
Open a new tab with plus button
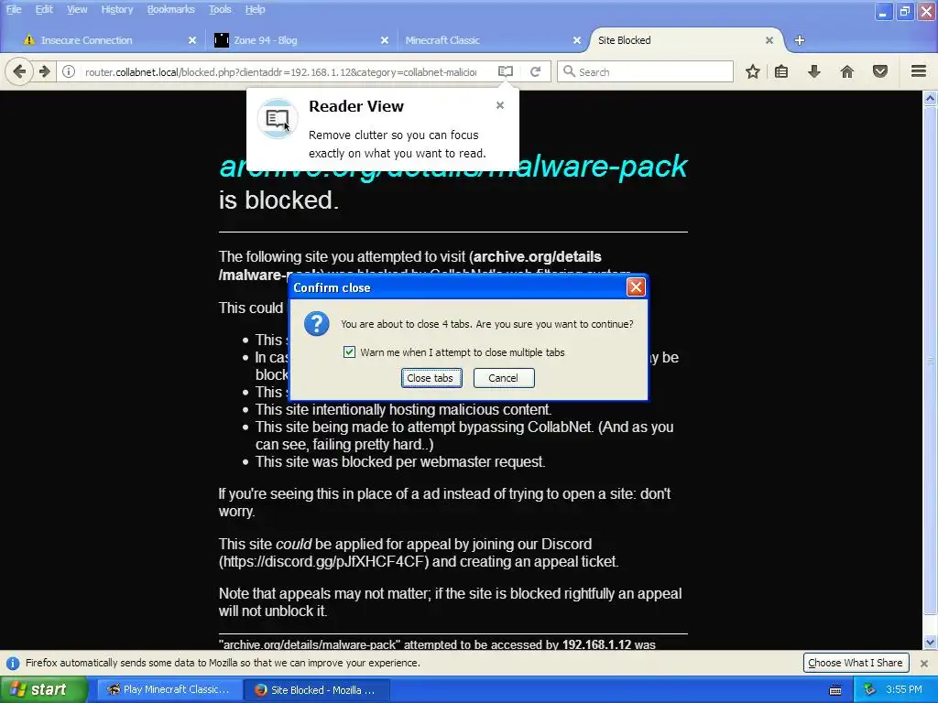tap(800, 40)
